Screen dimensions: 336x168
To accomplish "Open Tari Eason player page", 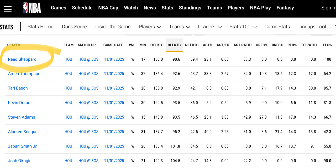I will pos(18,88).
